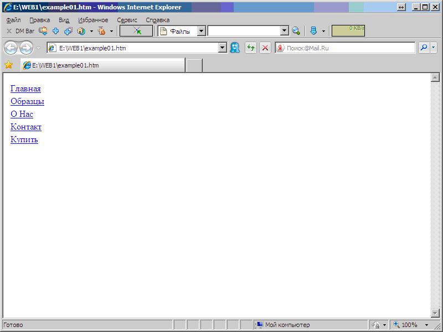Click the zoom magnifier icon in status bar
Screen dimensions: 443x332
[x=396, y=325]
